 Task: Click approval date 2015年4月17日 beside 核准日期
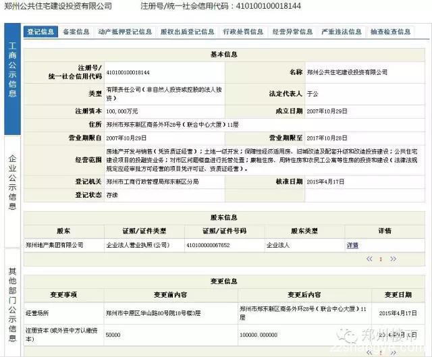pos(325,182)
